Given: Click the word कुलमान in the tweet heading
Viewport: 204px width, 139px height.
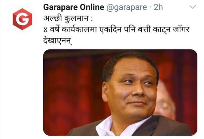Looking at the screenshot, I should [76, 19].
